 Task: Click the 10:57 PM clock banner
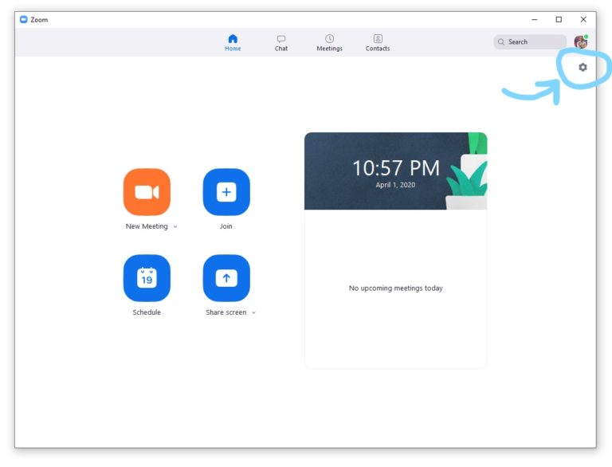coord(395,171)
